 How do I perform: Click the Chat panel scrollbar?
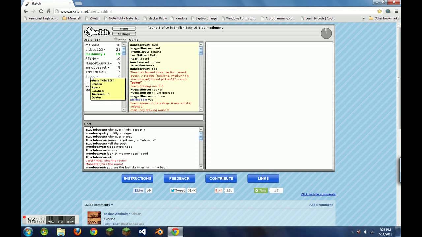(x=201, y=148)
